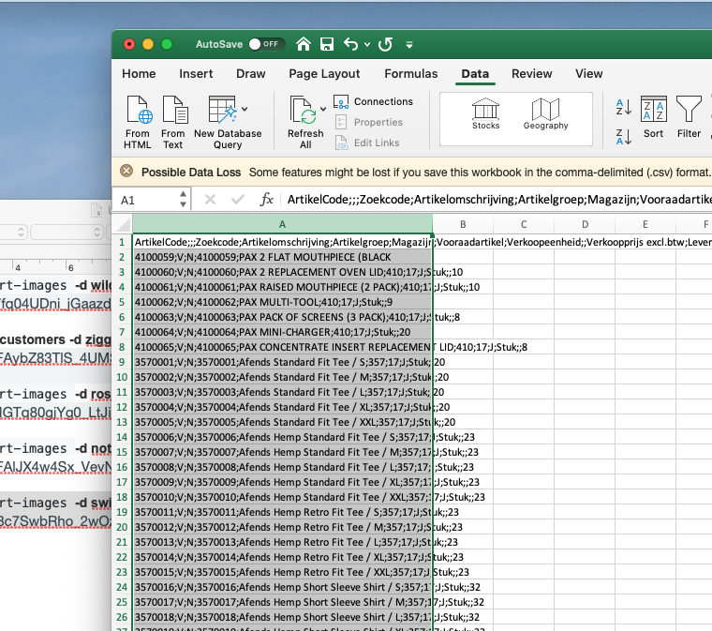Select column A header

pyautogui.click(x=282, y=224)
